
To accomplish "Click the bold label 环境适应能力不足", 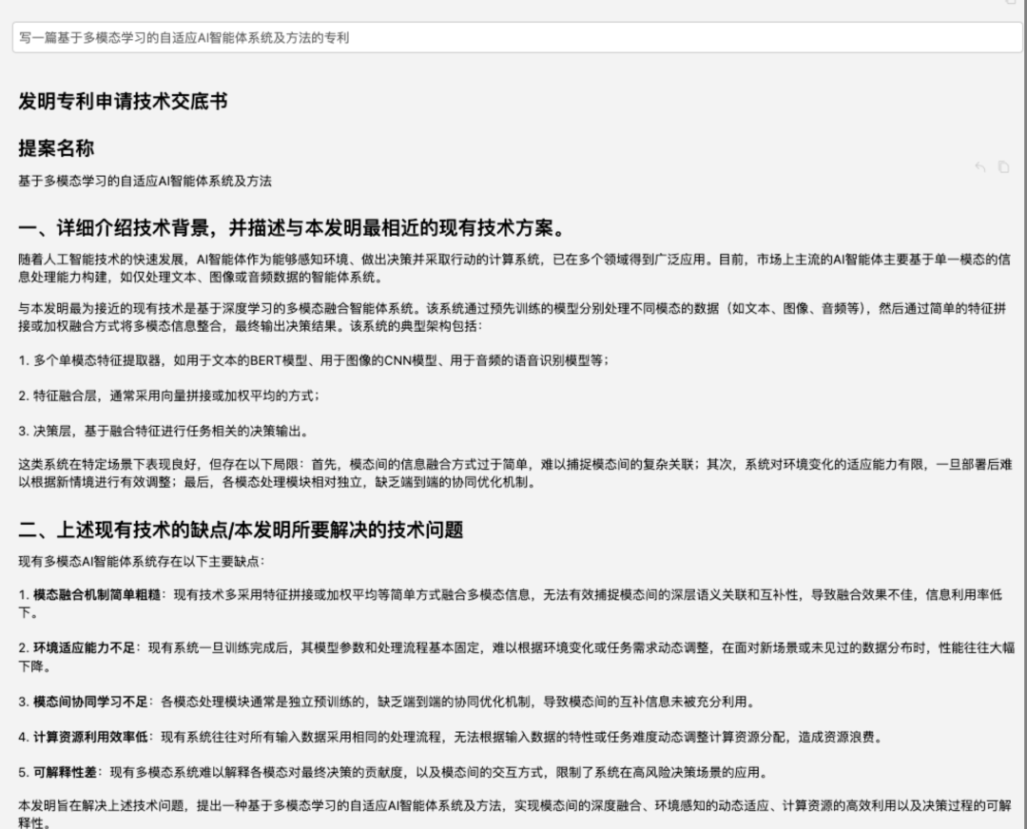I will point(83,648).
